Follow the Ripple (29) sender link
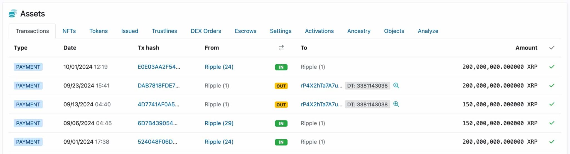Image resolution: width=570 pixels, height=154 pixels. [219, 123]
